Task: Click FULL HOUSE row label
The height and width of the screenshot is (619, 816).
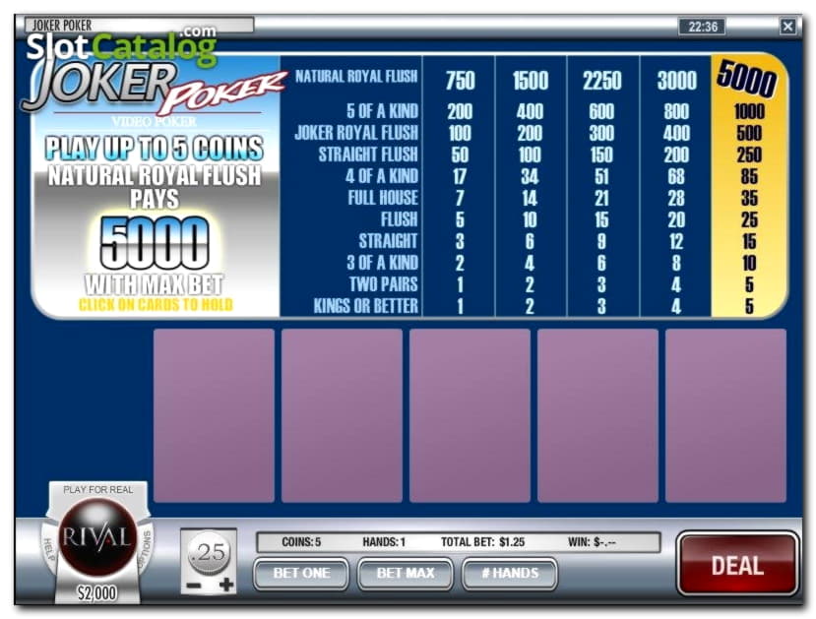Action: coord(383,198)
